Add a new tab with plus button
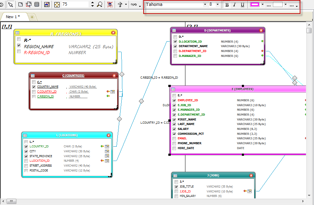The height and width of the screenshot is (205, 314). click(32, 17)
